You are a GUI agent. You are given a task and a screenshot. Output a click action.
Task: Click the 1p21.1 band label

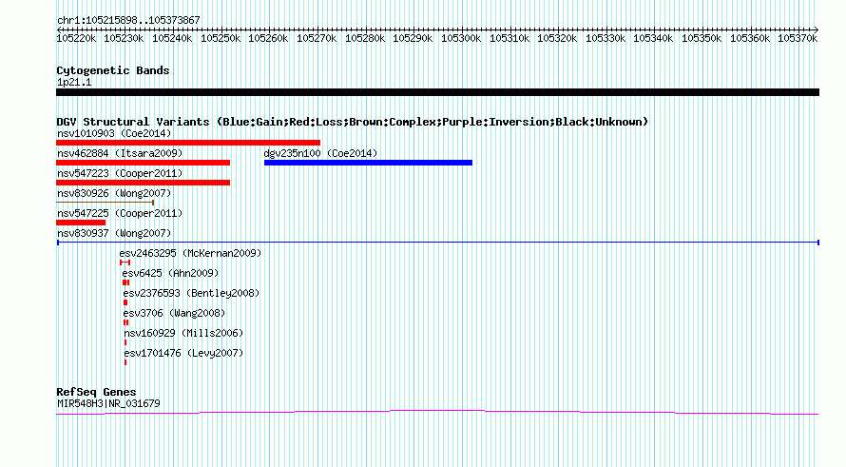click(x=74, y=82)
